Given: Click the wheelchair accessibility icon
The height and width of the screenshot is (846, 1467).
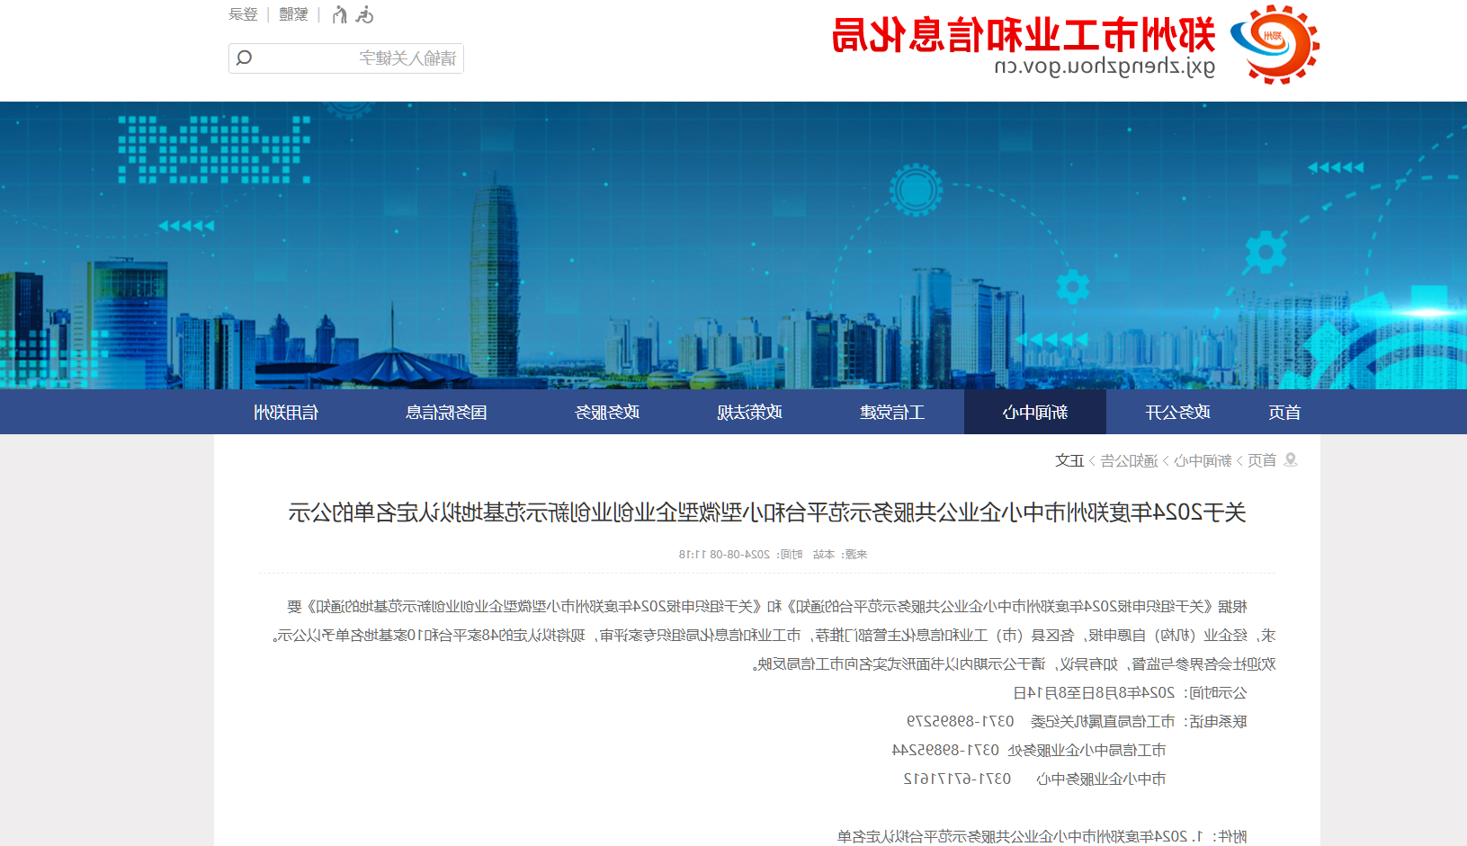Looking at the screenshot, I should [x=364, y=14].
